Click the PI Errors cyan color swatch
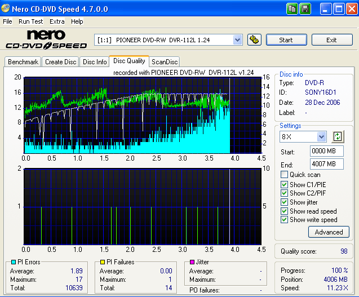359x297 pixels. click(14, 261)
